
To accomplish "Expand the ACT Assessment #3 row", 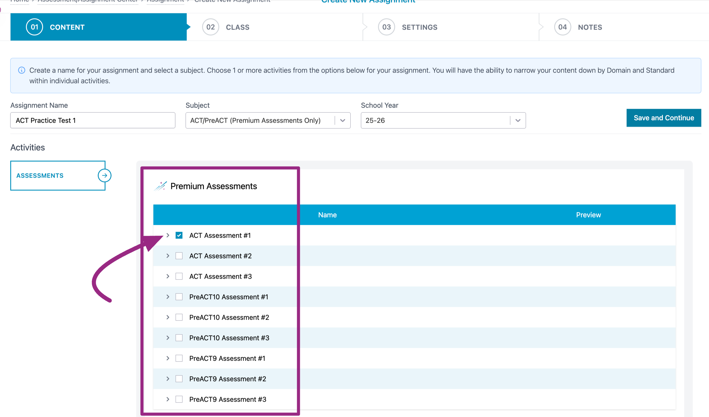I will [x=168, y=276].
